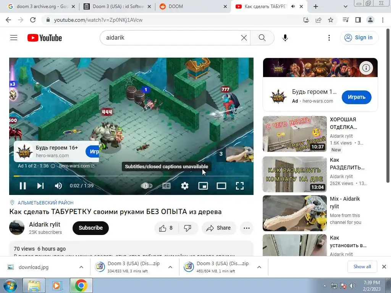Image resolution: width=391 pixels, height=293 pixels.
Task: Clear the search box text with X
Action: 244,38
